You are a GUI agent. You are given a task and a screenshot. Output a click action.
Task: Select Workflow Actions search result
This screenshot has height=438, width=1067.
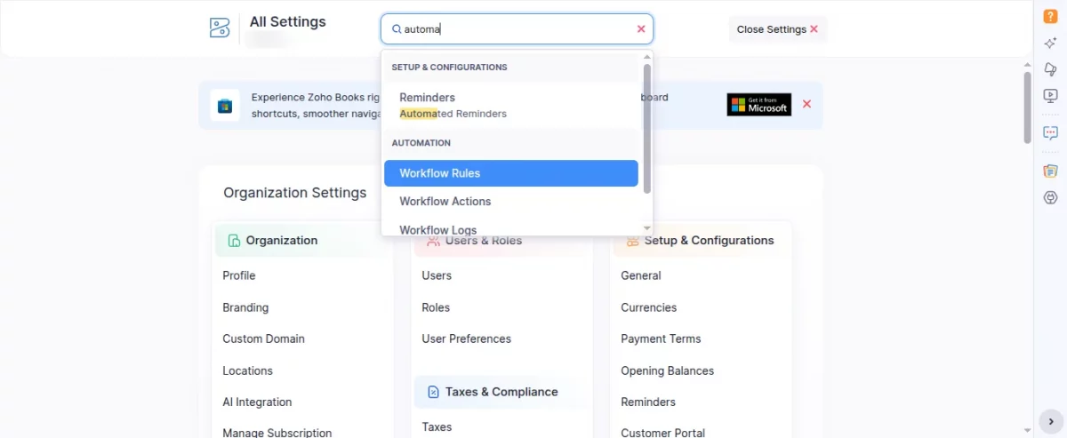(511, 202)
